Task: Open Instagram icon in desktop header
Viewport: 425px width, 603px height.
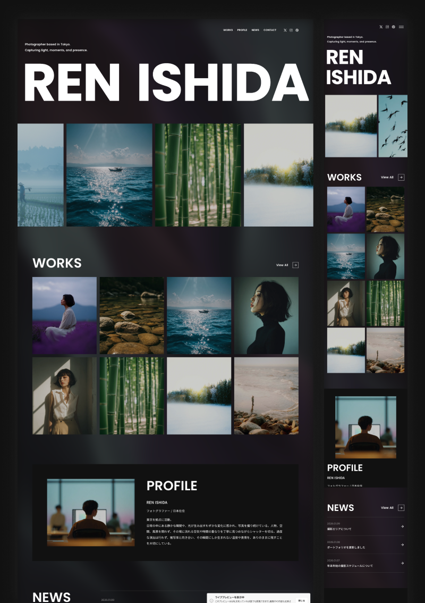Action: 291,30
